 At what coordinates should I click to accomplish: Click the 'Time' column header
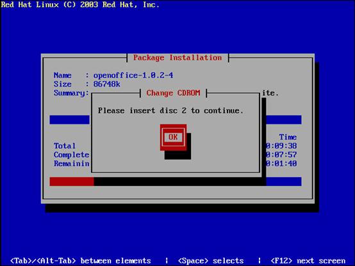(288, 137)
